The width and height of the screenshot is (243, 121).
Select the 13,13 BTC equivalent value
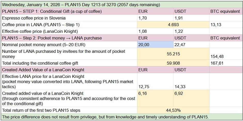[216, 25]
